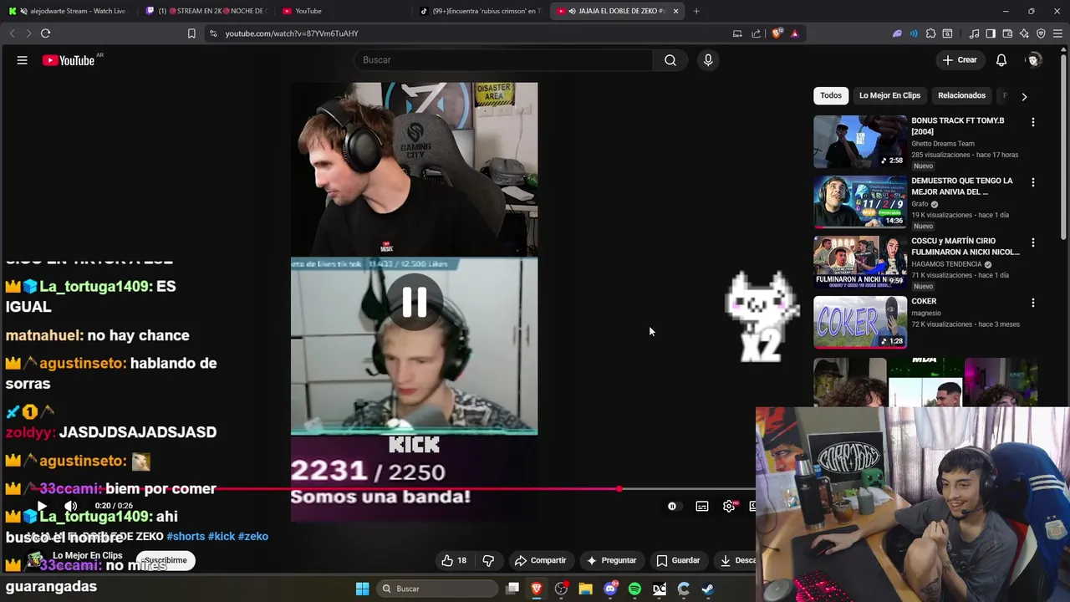Open options for COKER video
This screenshot has height=602, width=1070.
pos(1032,303)
